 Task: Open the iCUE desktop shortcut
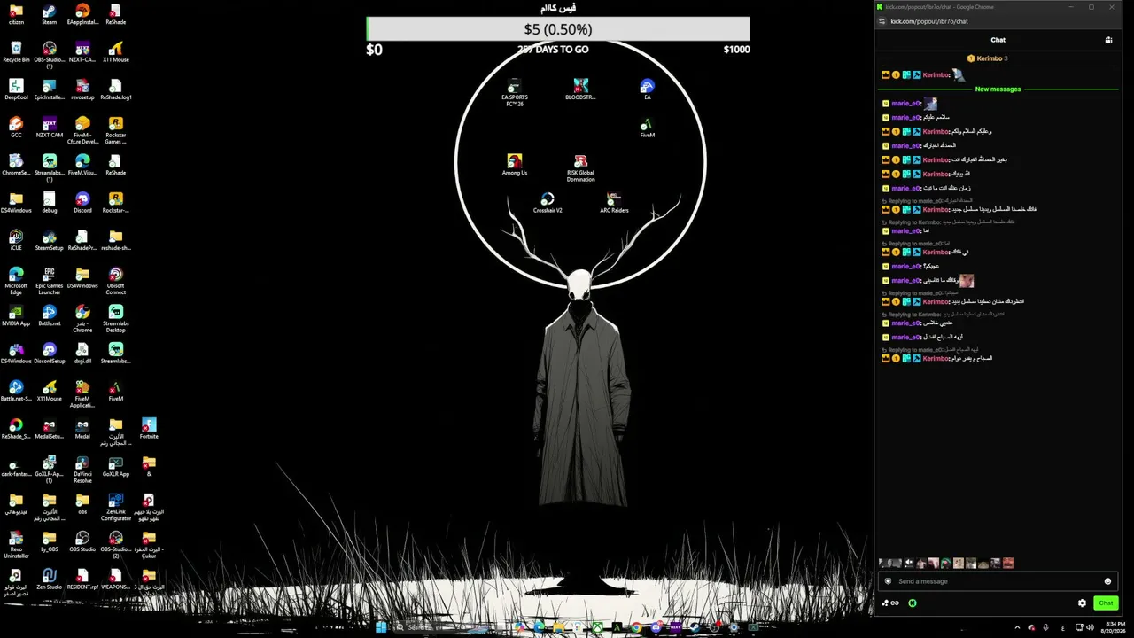[x=16, y=240]
